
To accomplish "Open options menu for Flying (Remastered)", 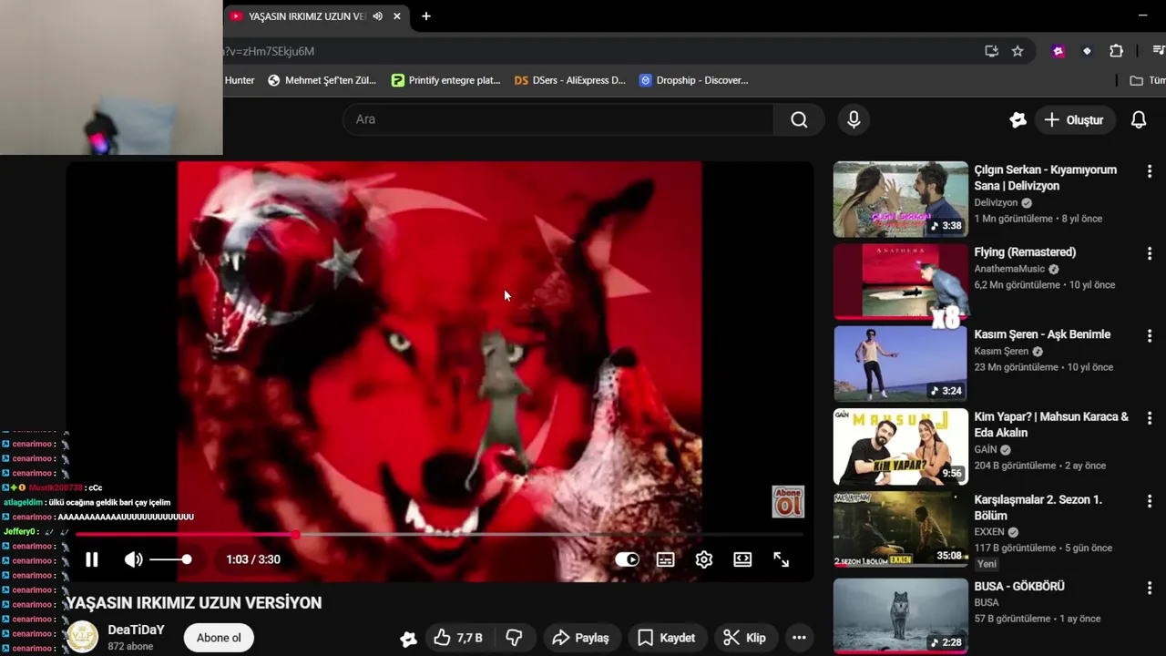I will [x=1150, y=253].
